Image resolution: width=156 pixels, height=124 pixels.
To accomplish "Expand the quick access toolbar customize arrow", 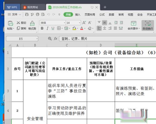I will (x=59, y=15).
